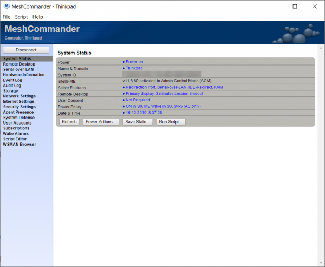The width and height of the screenshot is (325, 267).
Task: Click the Save State button
Action: 138,122
